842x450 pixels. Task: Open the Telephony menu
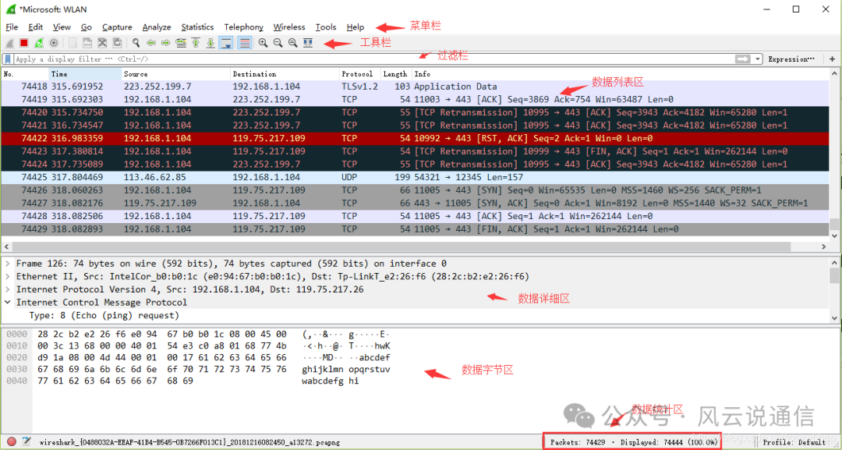click(244, 27)
